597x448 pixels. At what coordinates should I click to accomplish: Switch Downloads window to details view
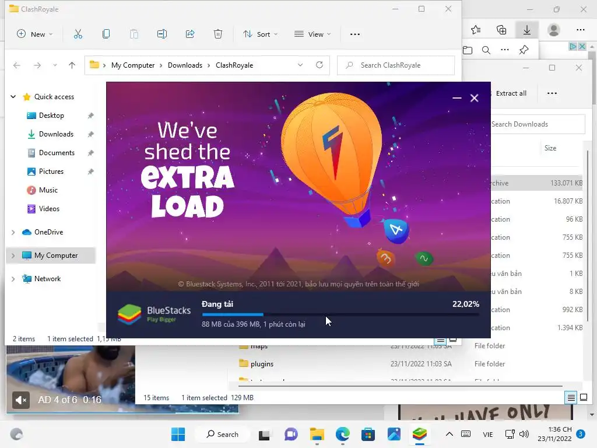coord(571,398)
